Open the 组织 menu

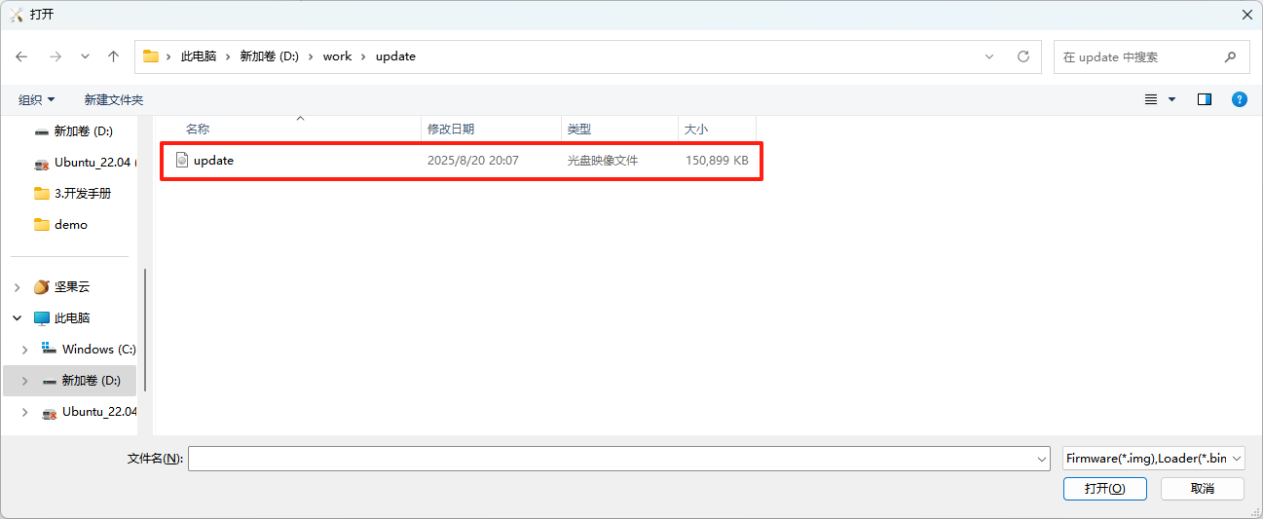click(x=36, y=99)
